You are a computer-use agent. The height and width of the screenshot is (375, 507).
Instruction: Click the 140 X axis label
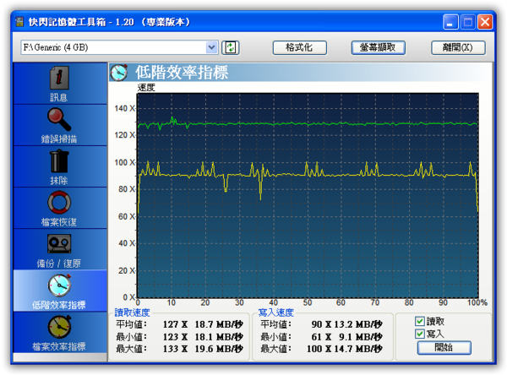tap(125, 109)
